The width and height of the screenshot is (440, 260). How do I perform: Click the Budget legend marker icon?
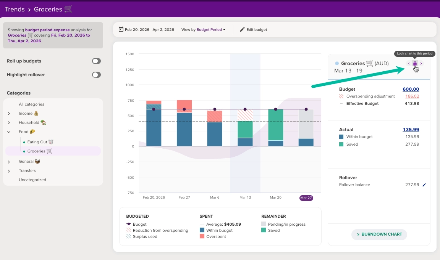128,224
